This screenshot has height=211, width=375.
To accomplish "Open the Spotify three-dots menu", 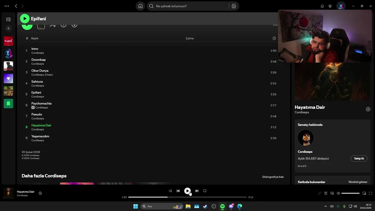I will [x=7, y=6].
